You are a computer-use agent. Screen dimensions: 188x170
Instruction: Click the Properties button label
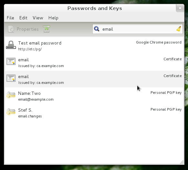[x=27, y=29]
